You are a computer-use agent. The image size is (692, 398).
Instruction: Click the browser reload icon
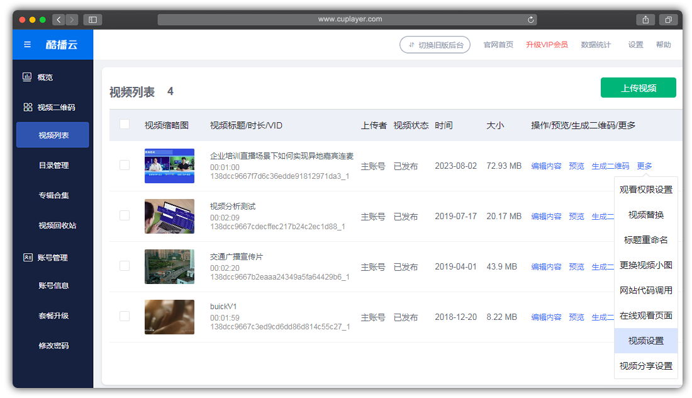point(530,19)
